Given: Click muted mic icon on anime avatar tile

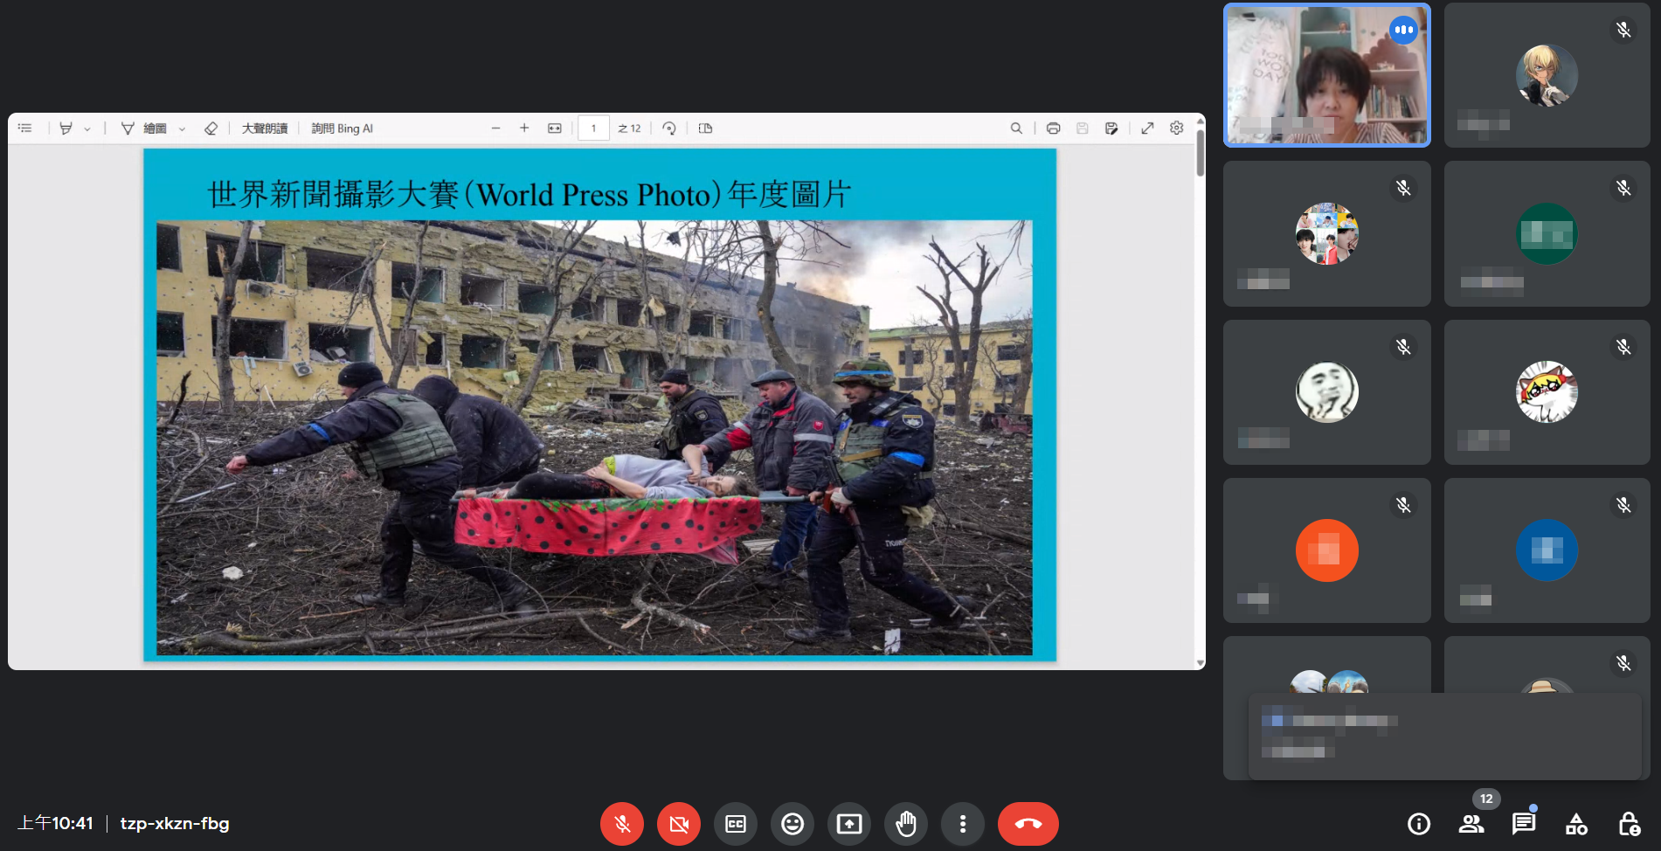Looking at the screenshot, I should (1623, 30).
